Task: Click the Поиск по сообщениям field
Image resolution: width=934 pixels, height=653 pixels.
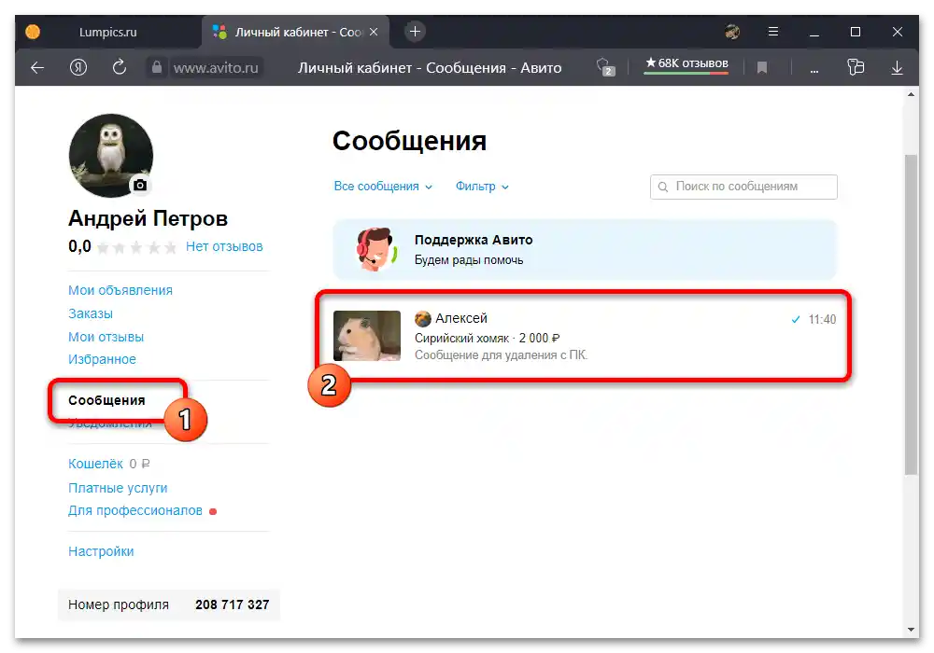Action: [x=743, y=187]
